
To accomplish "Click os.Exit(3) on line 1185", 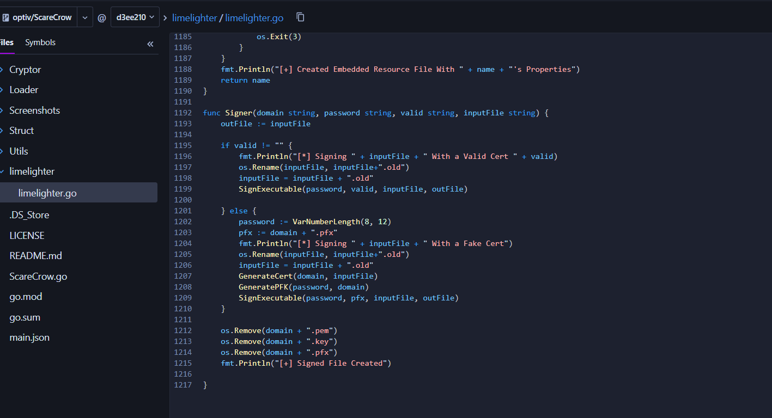I will (x=279, y=36).
